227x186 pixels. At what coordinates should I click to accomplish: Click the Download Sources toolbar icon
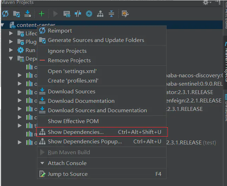[x=28, y=14]
